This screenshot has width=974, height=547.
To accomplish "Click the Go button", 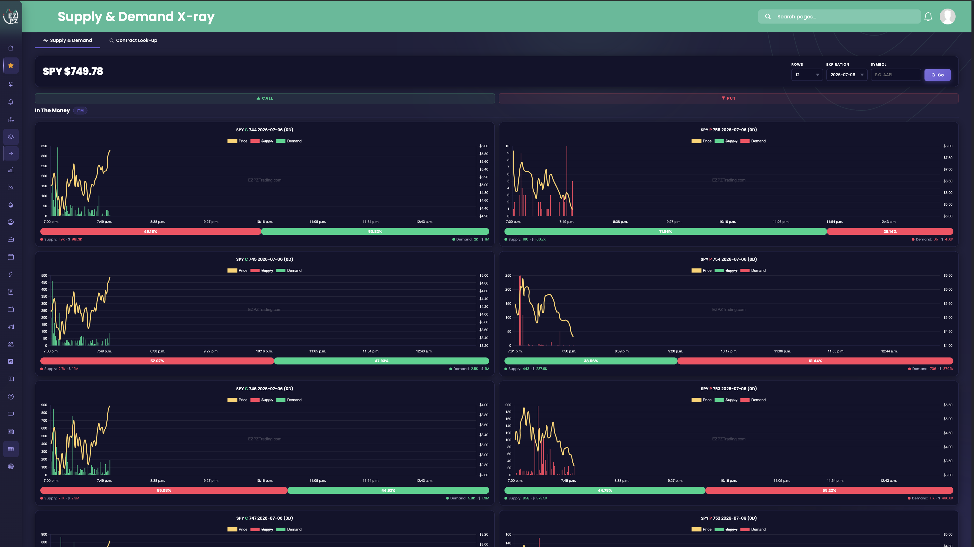I will pyautogui.click(x=937, y=75).
